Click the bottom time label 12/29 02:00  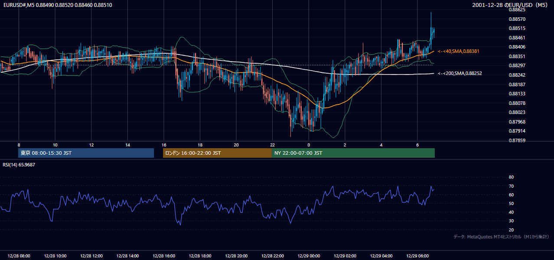coord(345,256)
